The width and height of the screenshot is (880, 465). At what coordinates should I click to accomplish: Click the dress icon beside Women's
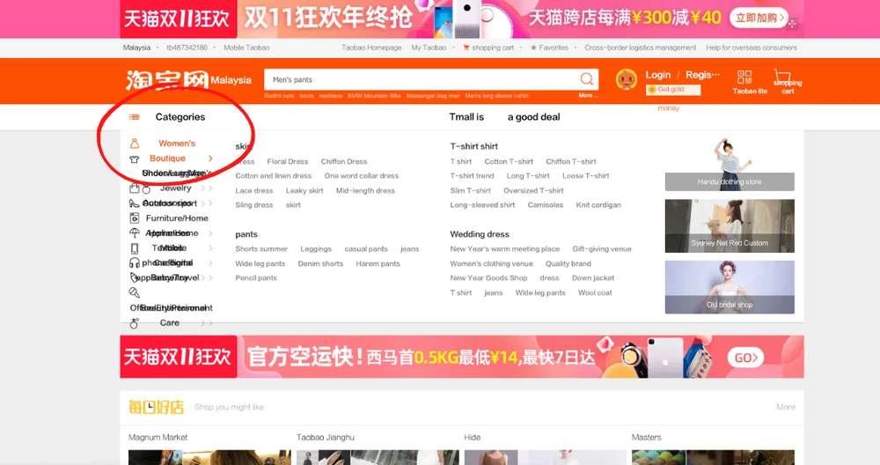click(x=134, y=144)
